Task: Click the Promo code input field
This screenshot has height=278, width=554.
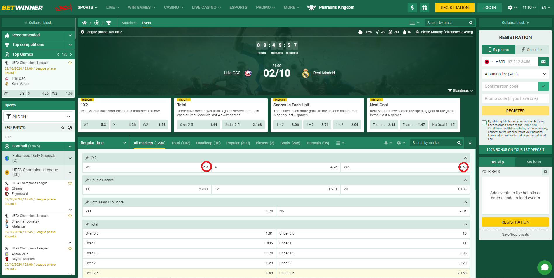Action: pos(515,98)
